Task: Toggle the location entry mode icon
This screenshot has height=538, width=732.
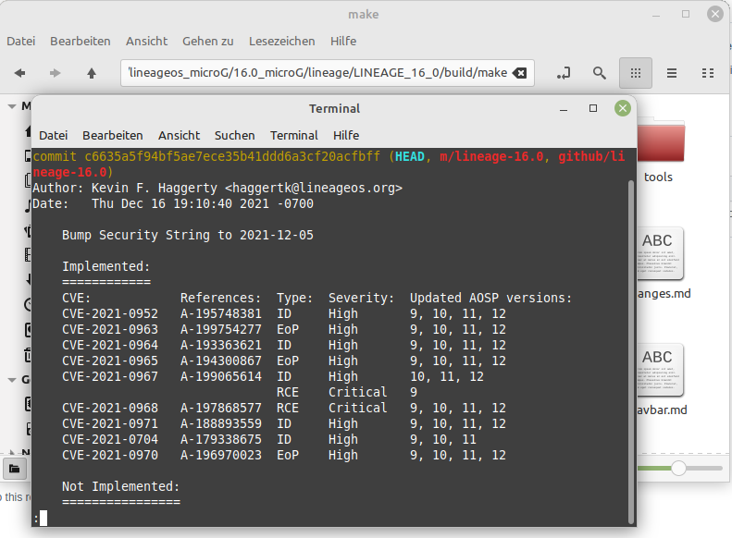Action: [x=564, y=73]
